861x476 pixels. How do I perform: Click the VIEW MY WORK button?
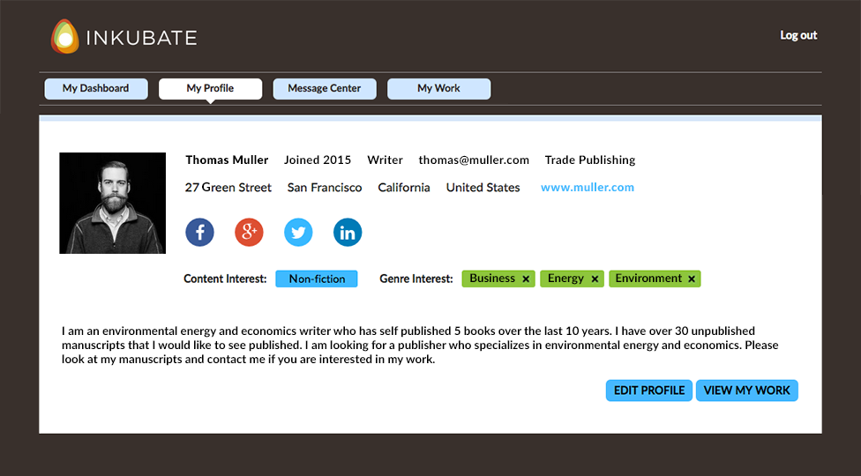(747, 390)
